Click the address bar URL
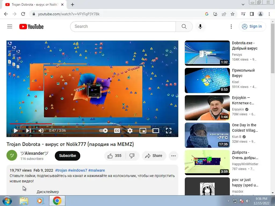The image size is (275, 206). [69, 14]
